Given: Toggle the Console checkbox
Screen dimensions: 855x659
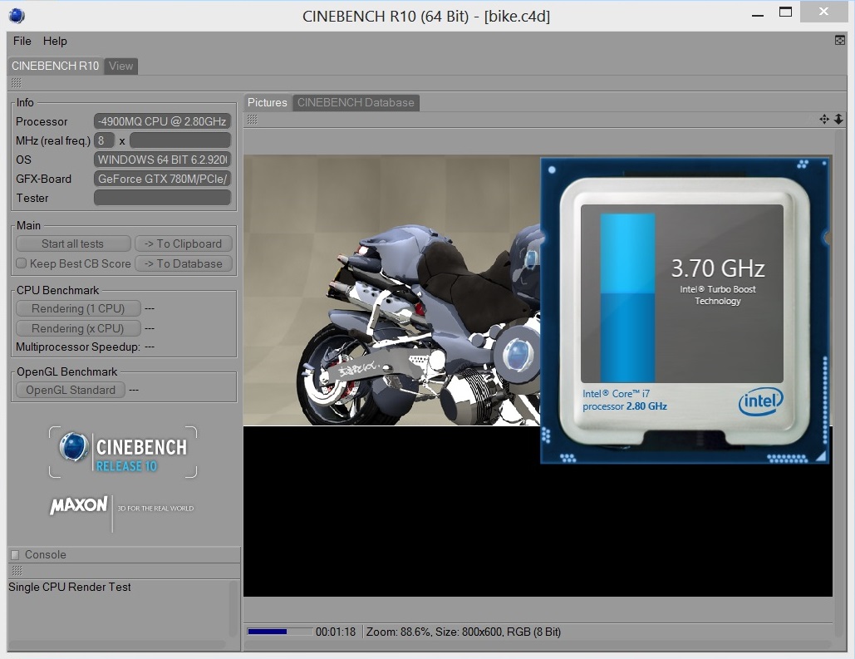Looking at the screenshot, I should (15, 555).
